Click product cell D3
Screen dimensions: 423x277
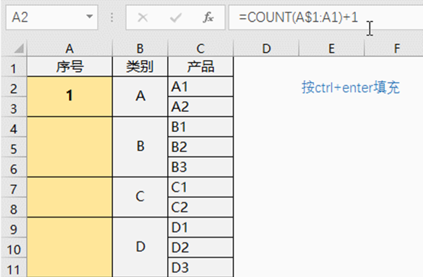tap(200, 268)
